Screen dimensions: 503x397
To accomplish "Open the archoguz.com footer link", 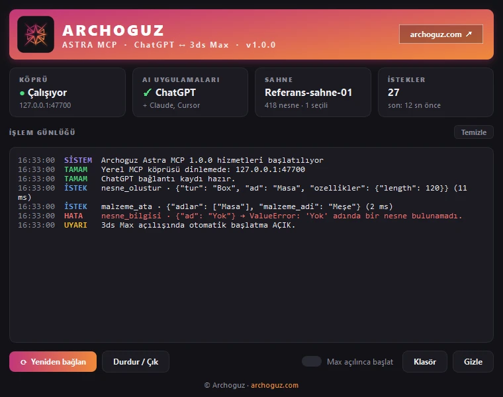I will 275,385.
